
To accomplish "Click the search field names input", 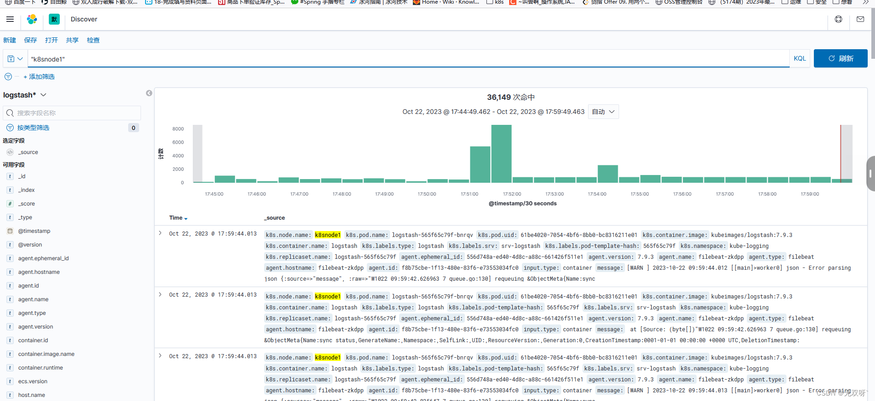I will [72, 113].
